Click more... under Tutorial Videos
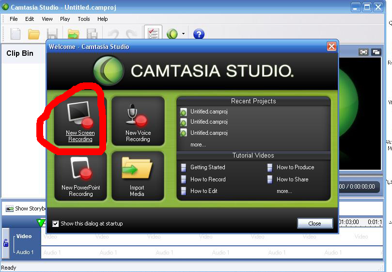 284,191
